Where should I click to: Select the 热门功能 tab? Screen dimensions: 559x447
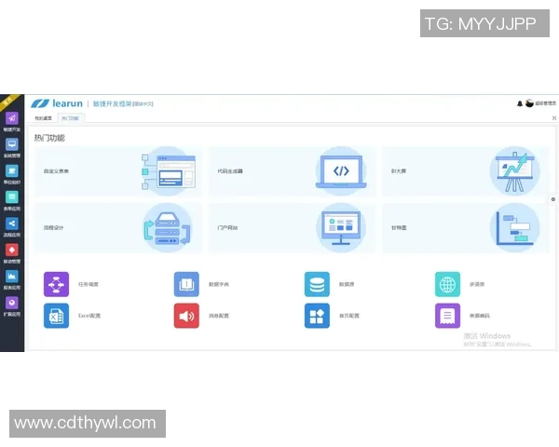coord(70,118)
